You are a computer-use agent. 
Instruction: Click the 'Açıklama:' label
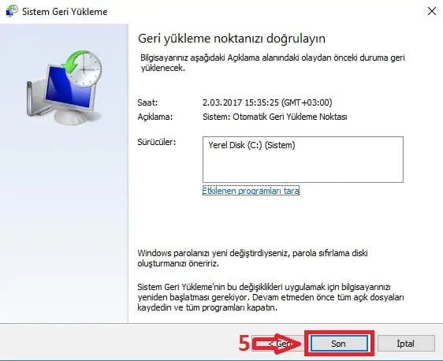(x=154, y=117)
